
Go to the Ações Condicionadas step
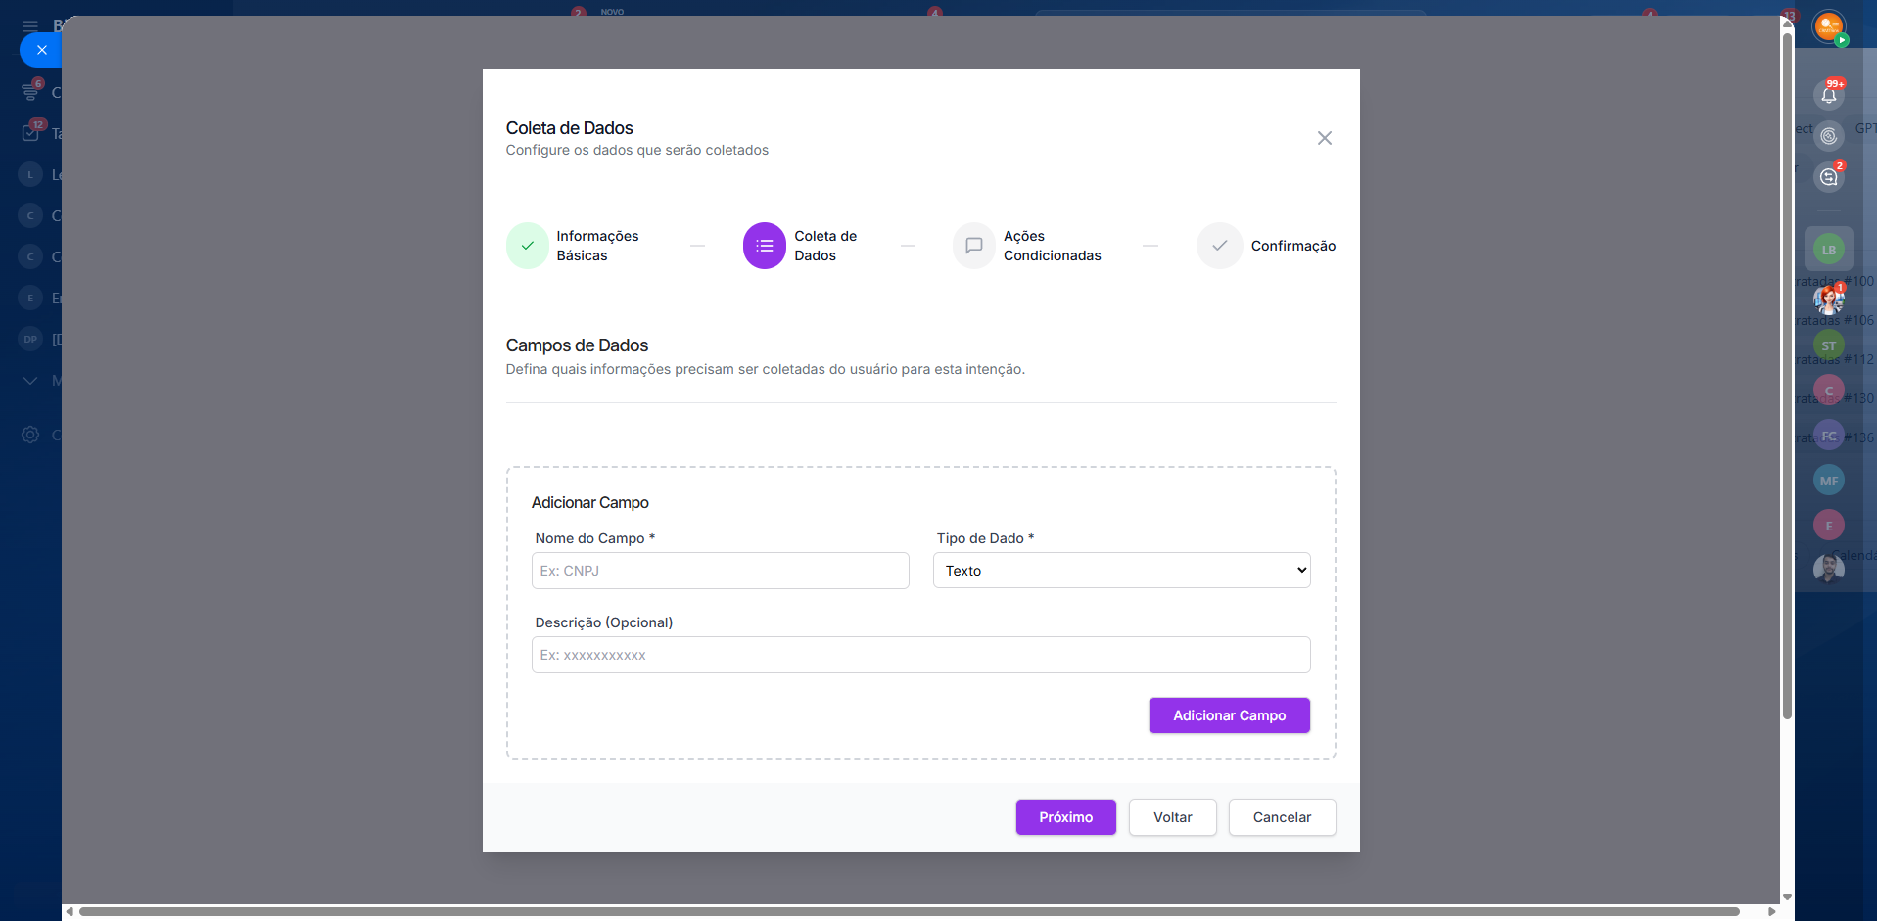pyautogui.click(x=1052, y=246)
